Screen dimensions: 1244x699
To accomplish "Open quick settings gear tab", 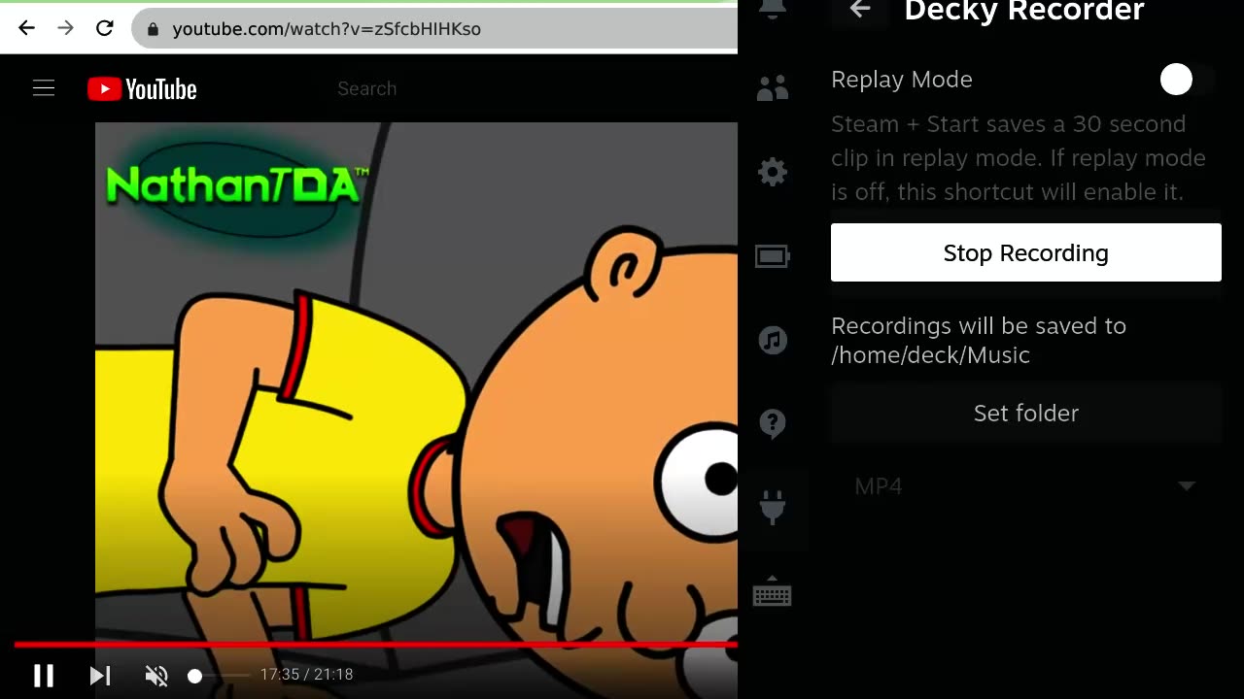I will coord(773,173).
